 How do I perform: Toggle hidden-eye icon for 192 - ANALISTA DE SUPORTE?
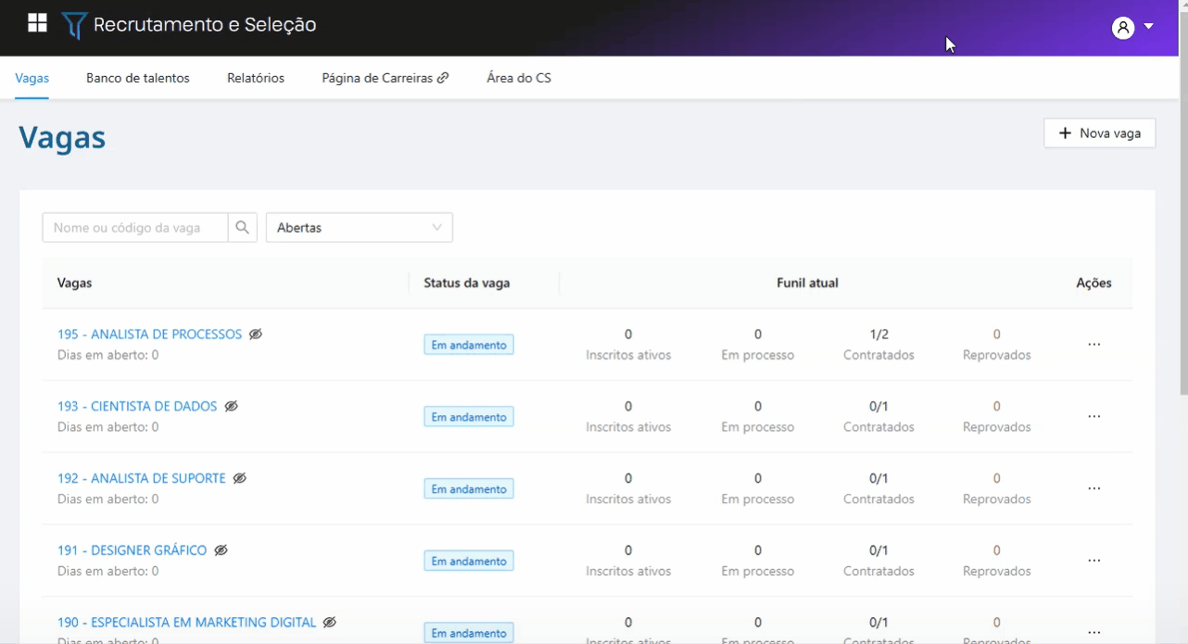(x=240, y=478)
